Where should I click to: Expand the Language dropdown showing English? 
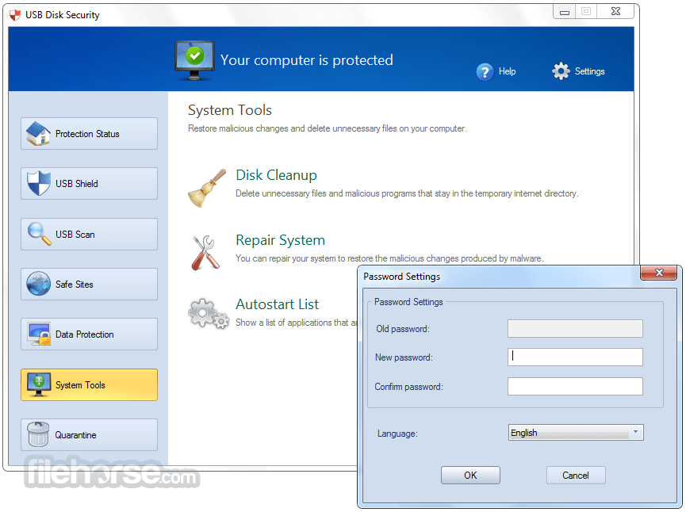pos(576,433)
